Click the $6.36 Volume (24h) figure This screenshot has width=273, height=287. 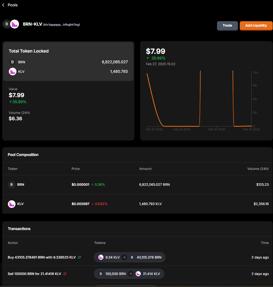pyautogui.click(x=16, y=119)
